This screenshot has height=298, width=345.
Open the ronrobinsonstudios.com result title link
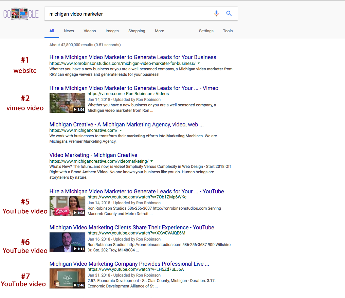click(133, 57)
